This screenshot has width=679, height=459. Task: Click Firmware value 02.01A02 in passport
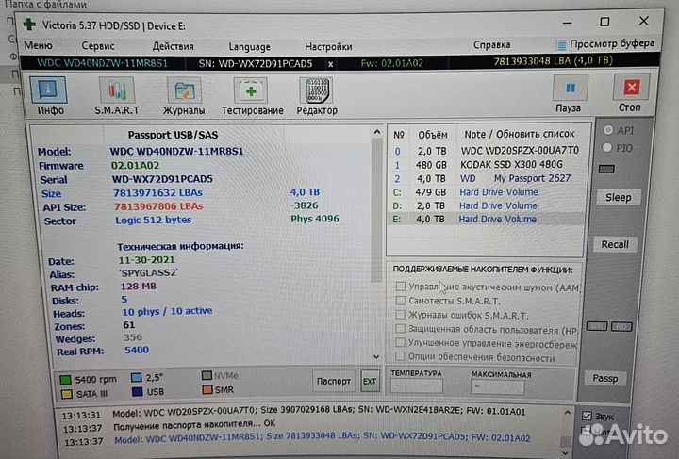(135, 166)
